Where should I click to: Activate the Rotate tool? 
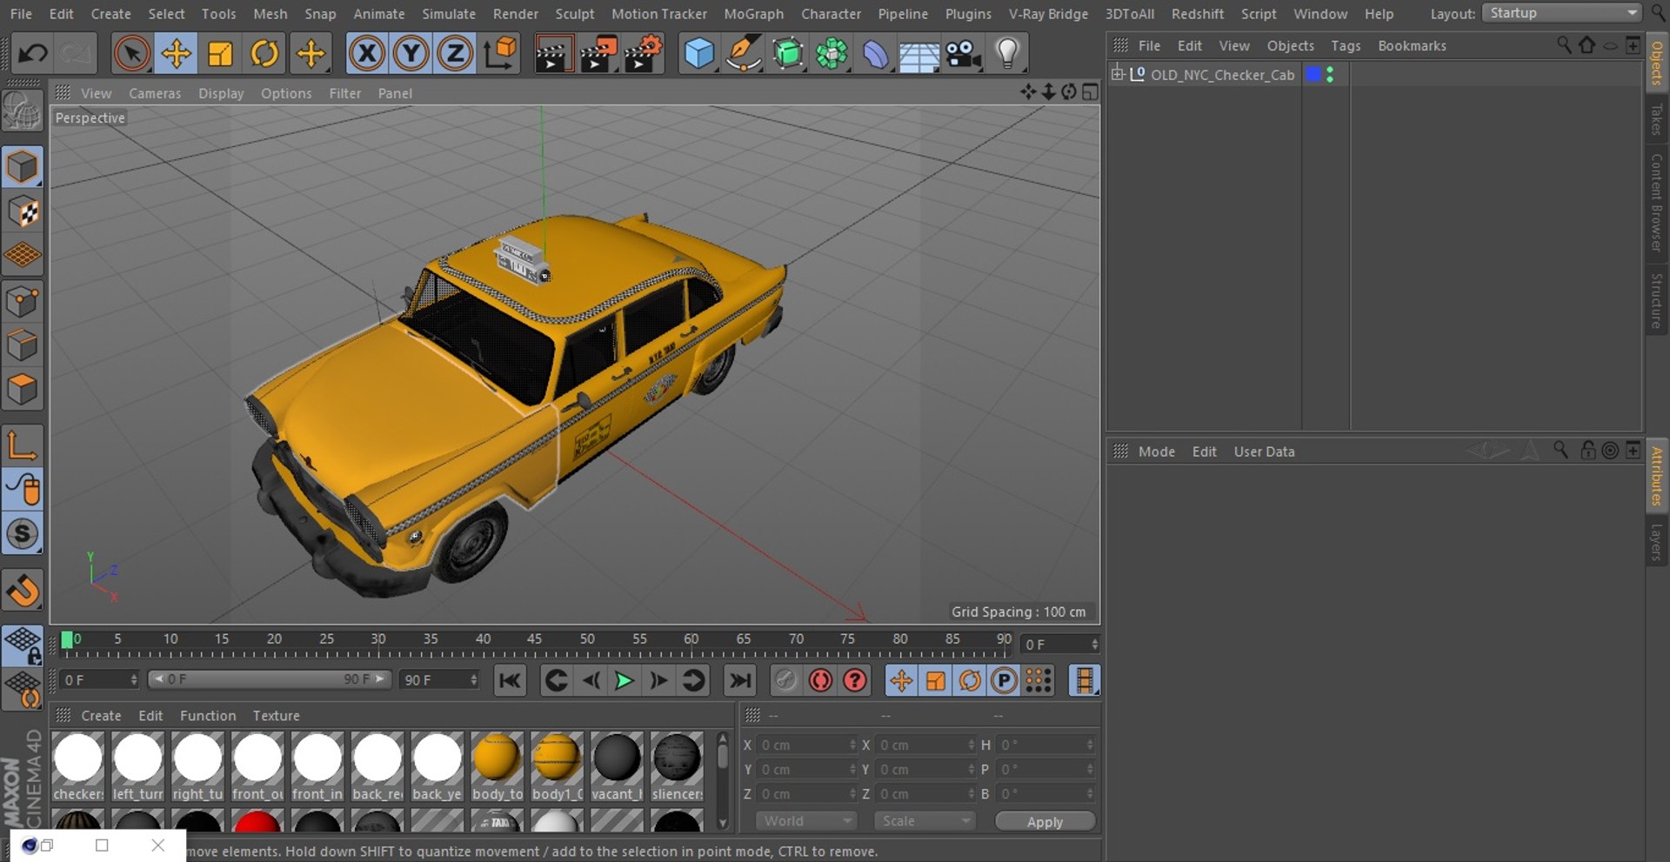[264, 54]
